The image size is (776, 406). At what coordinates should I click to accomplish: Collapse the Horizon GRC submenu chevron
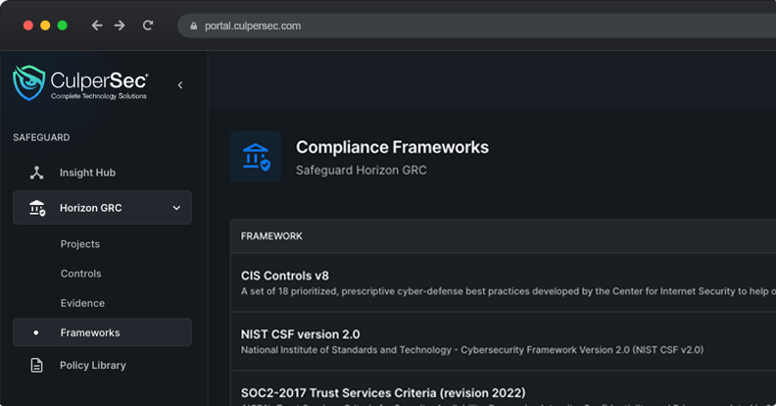click(176, 208)
